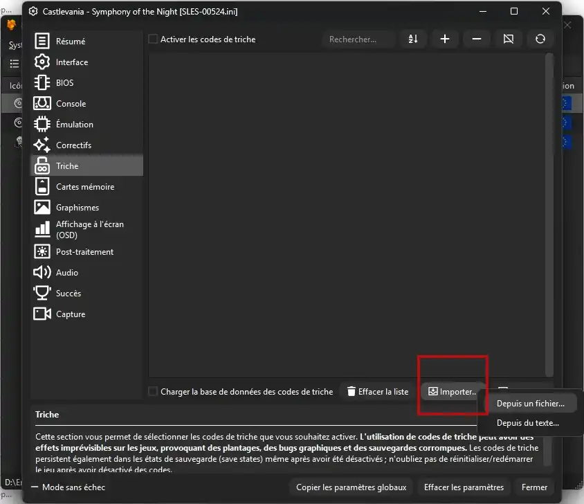
Task: Select the Triche category in sidebar
Action: pyautogui.click(x=86, y=166)
